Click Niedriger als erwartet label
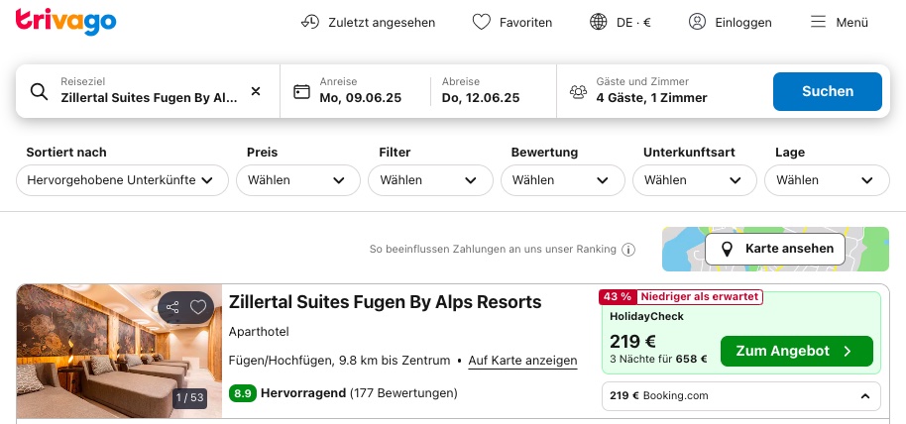 pos(699,297)
